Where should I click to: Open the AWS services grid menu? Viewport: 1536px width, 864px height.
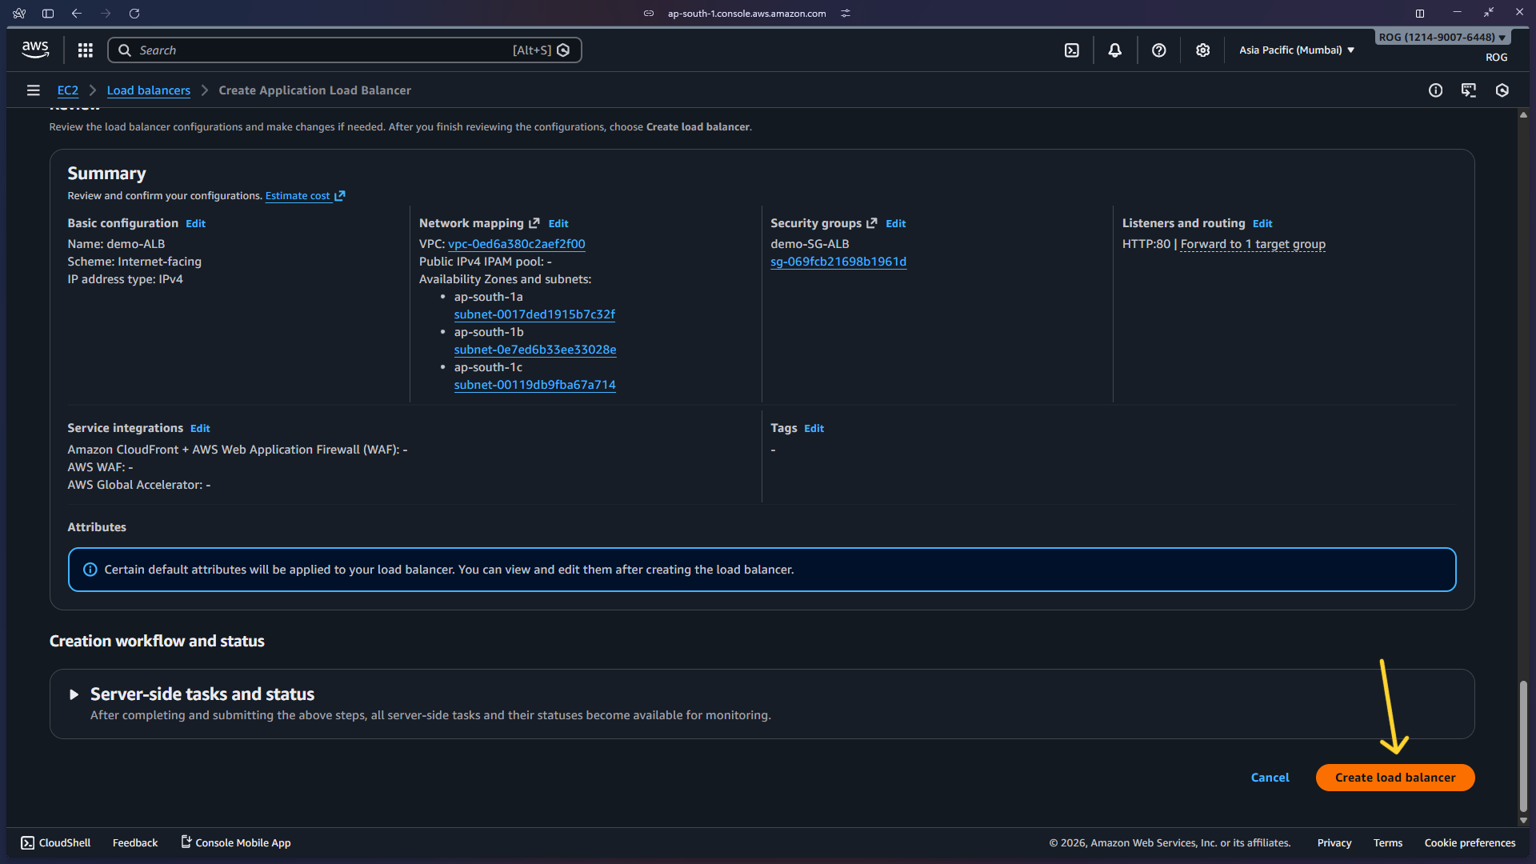[x=85, y=50]
